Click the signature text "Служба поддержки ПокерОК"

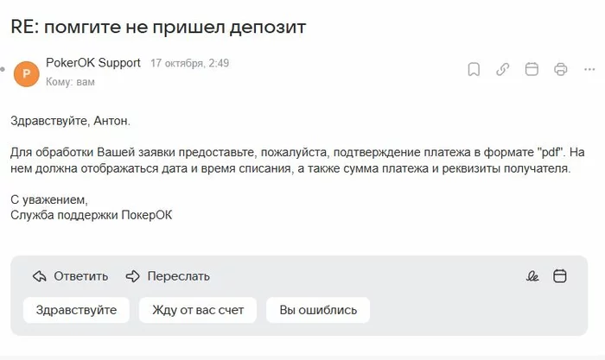(92, 215)
